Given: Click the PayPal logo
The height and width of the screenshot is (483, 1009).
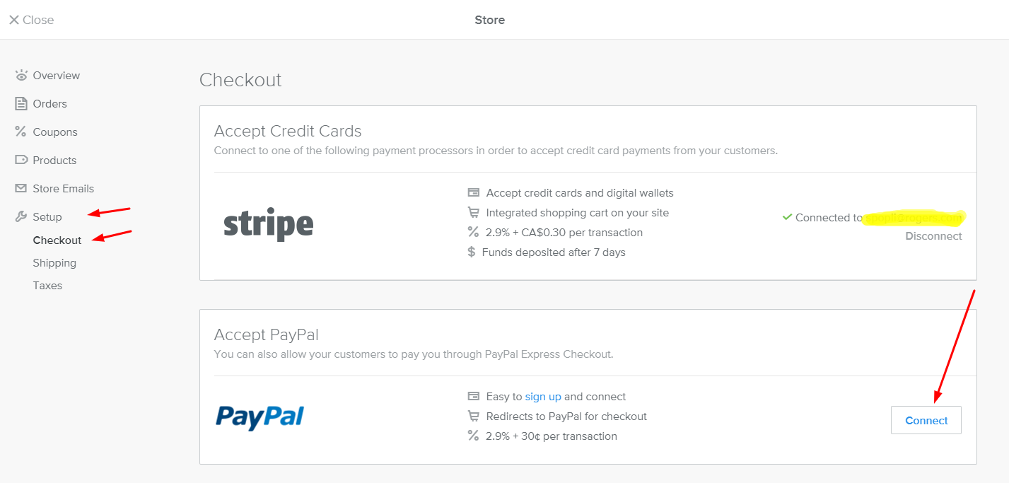Looking at the screenshot, I should tap(259, 417).
